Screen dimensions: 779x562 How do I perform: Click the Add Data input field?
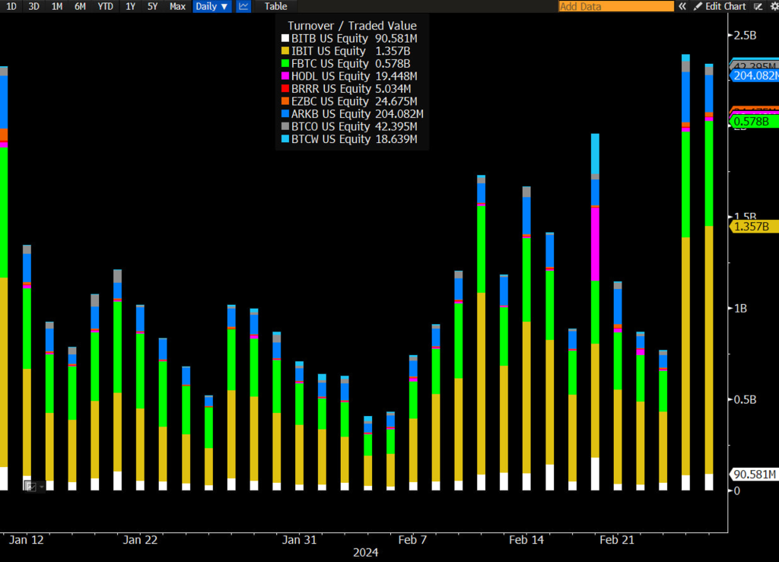pyautogui.click(x=615, y=6)
